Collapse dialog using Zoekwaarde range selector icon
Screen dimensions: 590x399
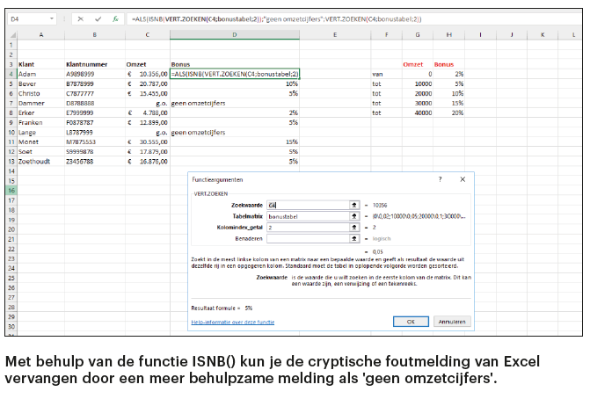coord(353,204)
